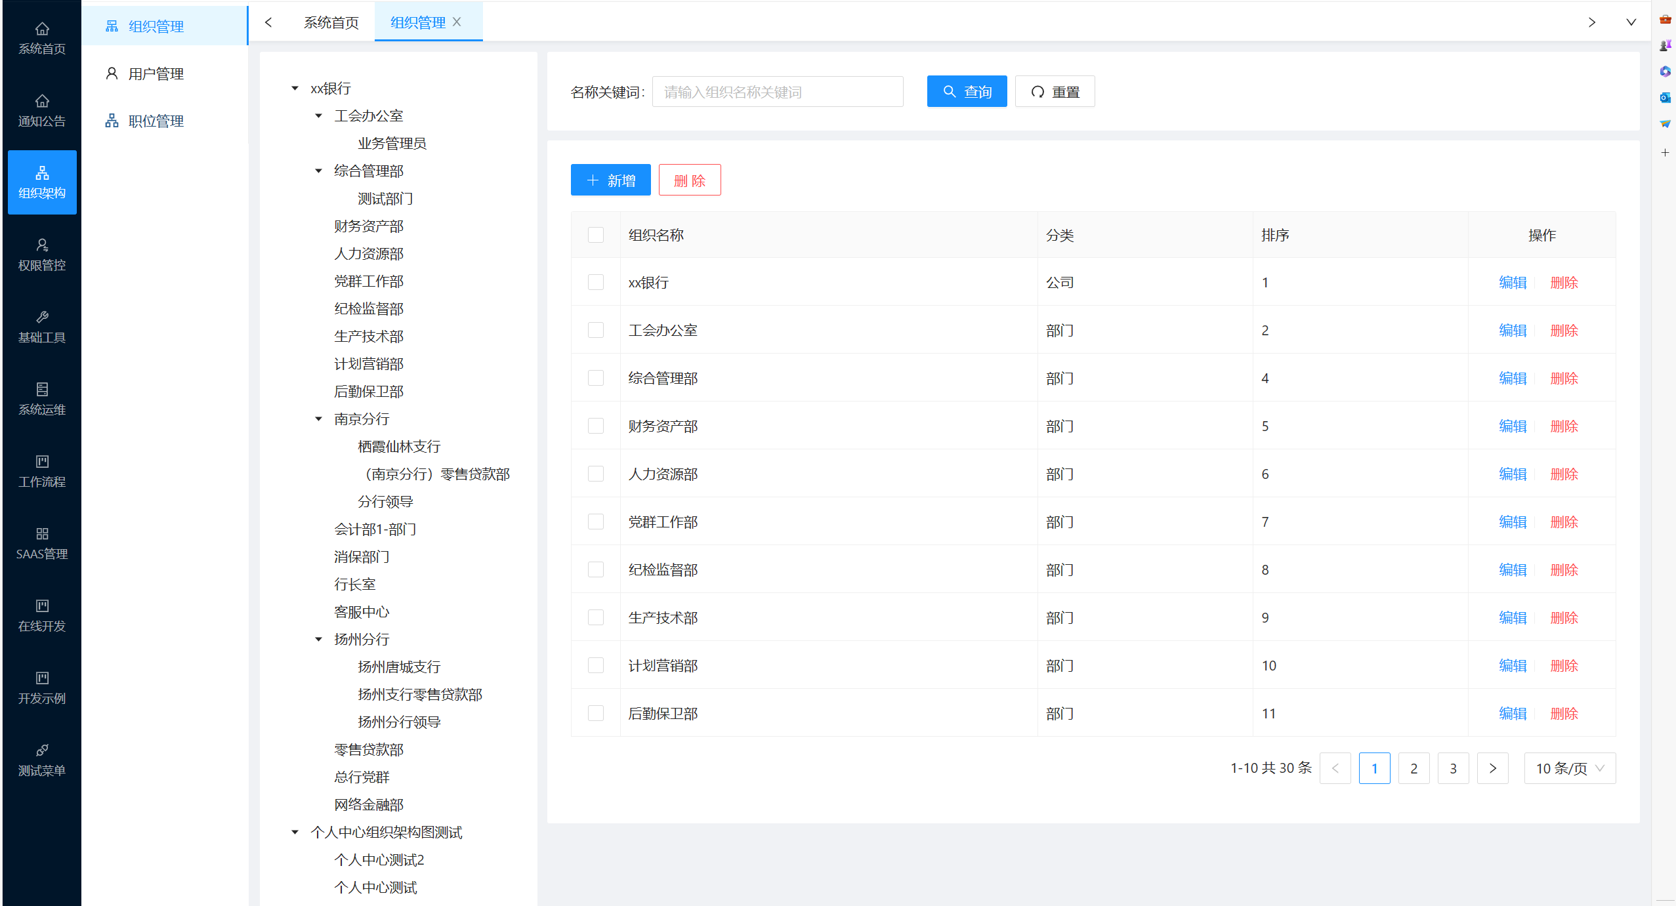Click the 组织管理 tab label
Screen dimensions: 1676x906
click(417, 22)
